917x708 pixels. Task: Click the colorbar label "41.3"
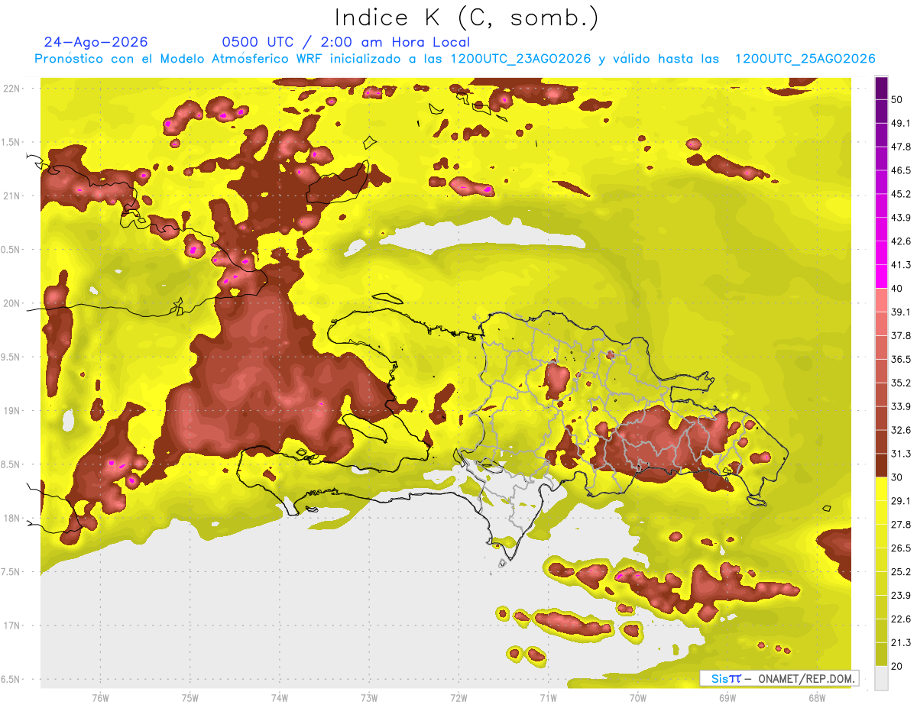[x=900, y=265]
